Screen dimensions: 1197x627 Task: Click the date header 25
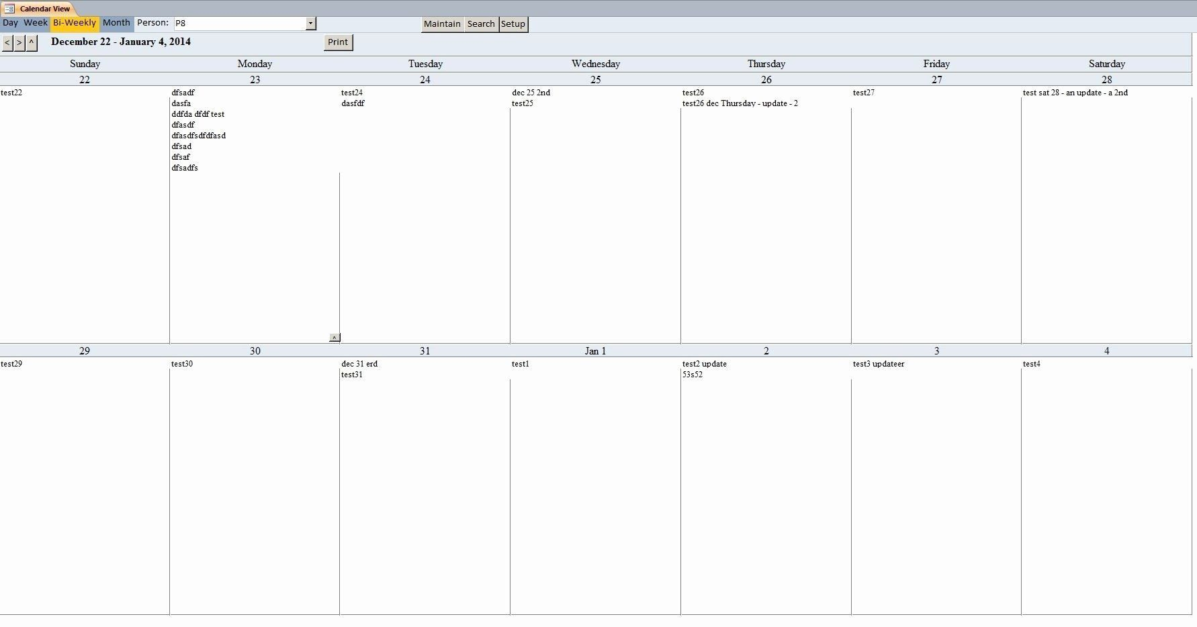(x=596, y=79)
